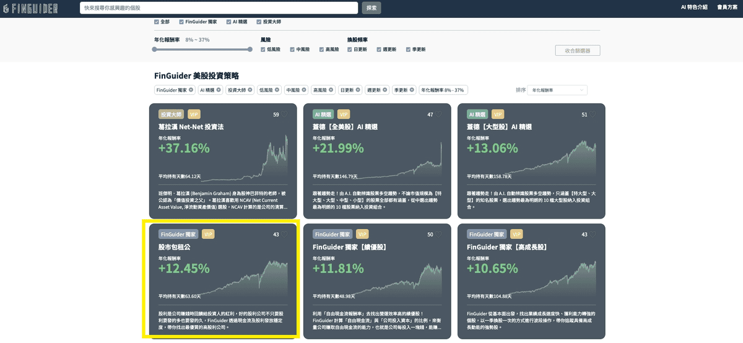Click the 探索 search button

point(371,8)
